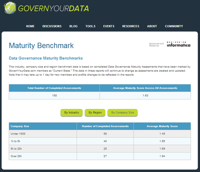Show benchmarks By Industry
Viewport: 200px width, 172px height.
72,113
